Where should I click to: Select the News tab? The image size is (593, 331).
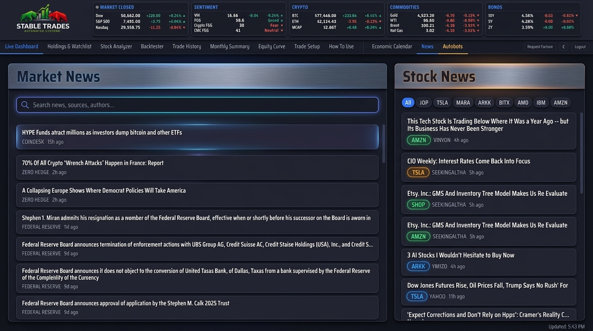tap(428, 46)
